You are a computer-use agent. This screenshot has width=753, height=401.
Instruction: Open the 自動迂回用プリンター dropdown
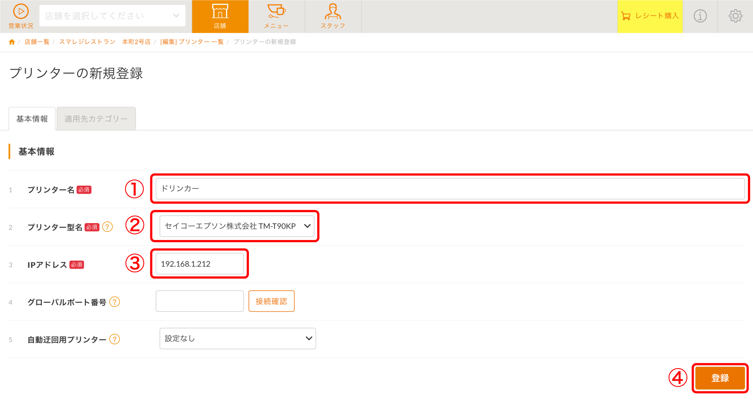(238, 339)
